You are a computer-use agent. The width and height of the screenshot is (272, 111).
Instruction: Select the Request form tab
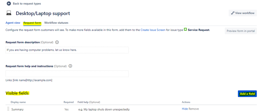pos(32,23)
